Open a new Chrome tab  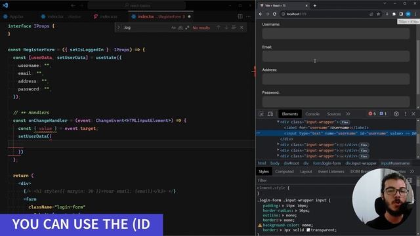pyautogui.click(x=315, y=6)
